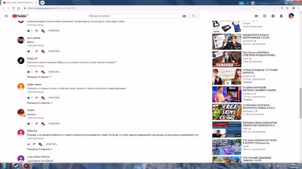Dislike the Denis_BOOM comment
Viewport: 302px width, 169px height.
37,51
